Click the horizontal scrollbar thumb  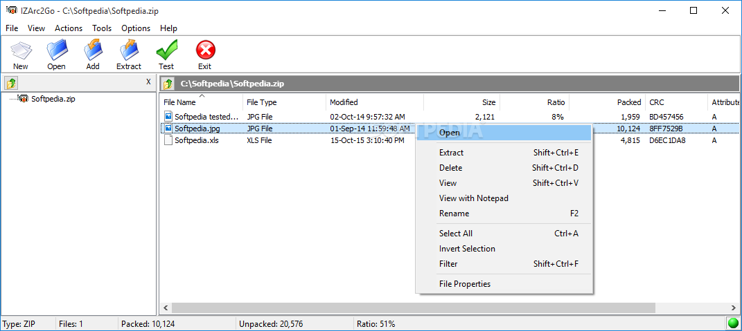(414, 308)
